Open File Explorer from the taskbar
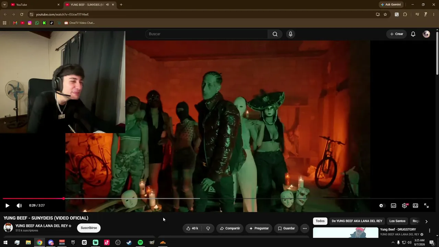This screenshot has width=439, height=247. coord(28,243)
